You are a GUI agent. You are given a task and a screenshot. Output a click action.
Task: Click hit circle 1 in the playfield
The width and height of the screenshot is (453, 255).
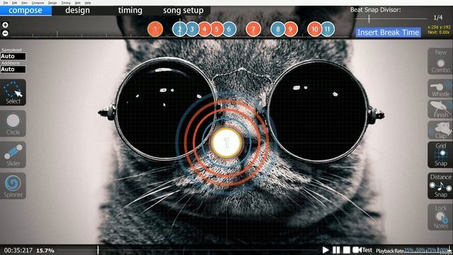[x=226, y=143]
